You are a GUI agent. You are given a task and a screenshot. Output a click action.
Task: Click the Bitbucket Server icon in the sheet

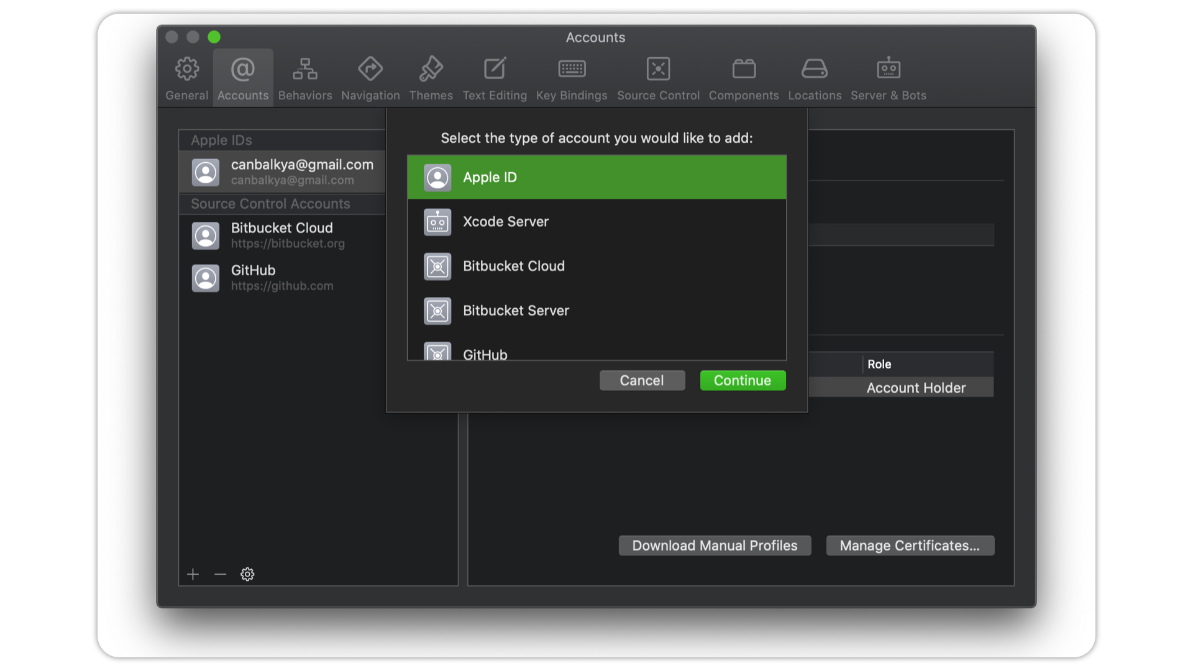pyautogui.click(x=437, y=311)
